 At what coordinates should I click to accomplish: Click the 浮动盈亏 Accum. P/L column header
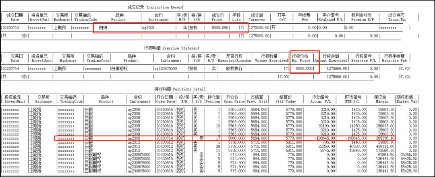pos(321,99)
